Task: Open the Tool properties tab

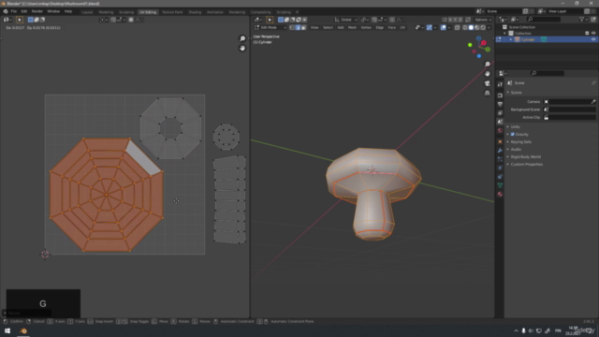Action: 500,84
